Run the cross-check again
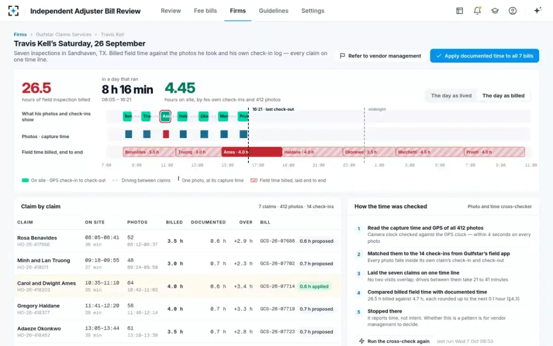 click(x=394, y=341)
